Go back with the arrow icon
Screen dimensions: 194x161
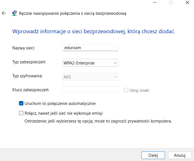click(x=4, y=13)
